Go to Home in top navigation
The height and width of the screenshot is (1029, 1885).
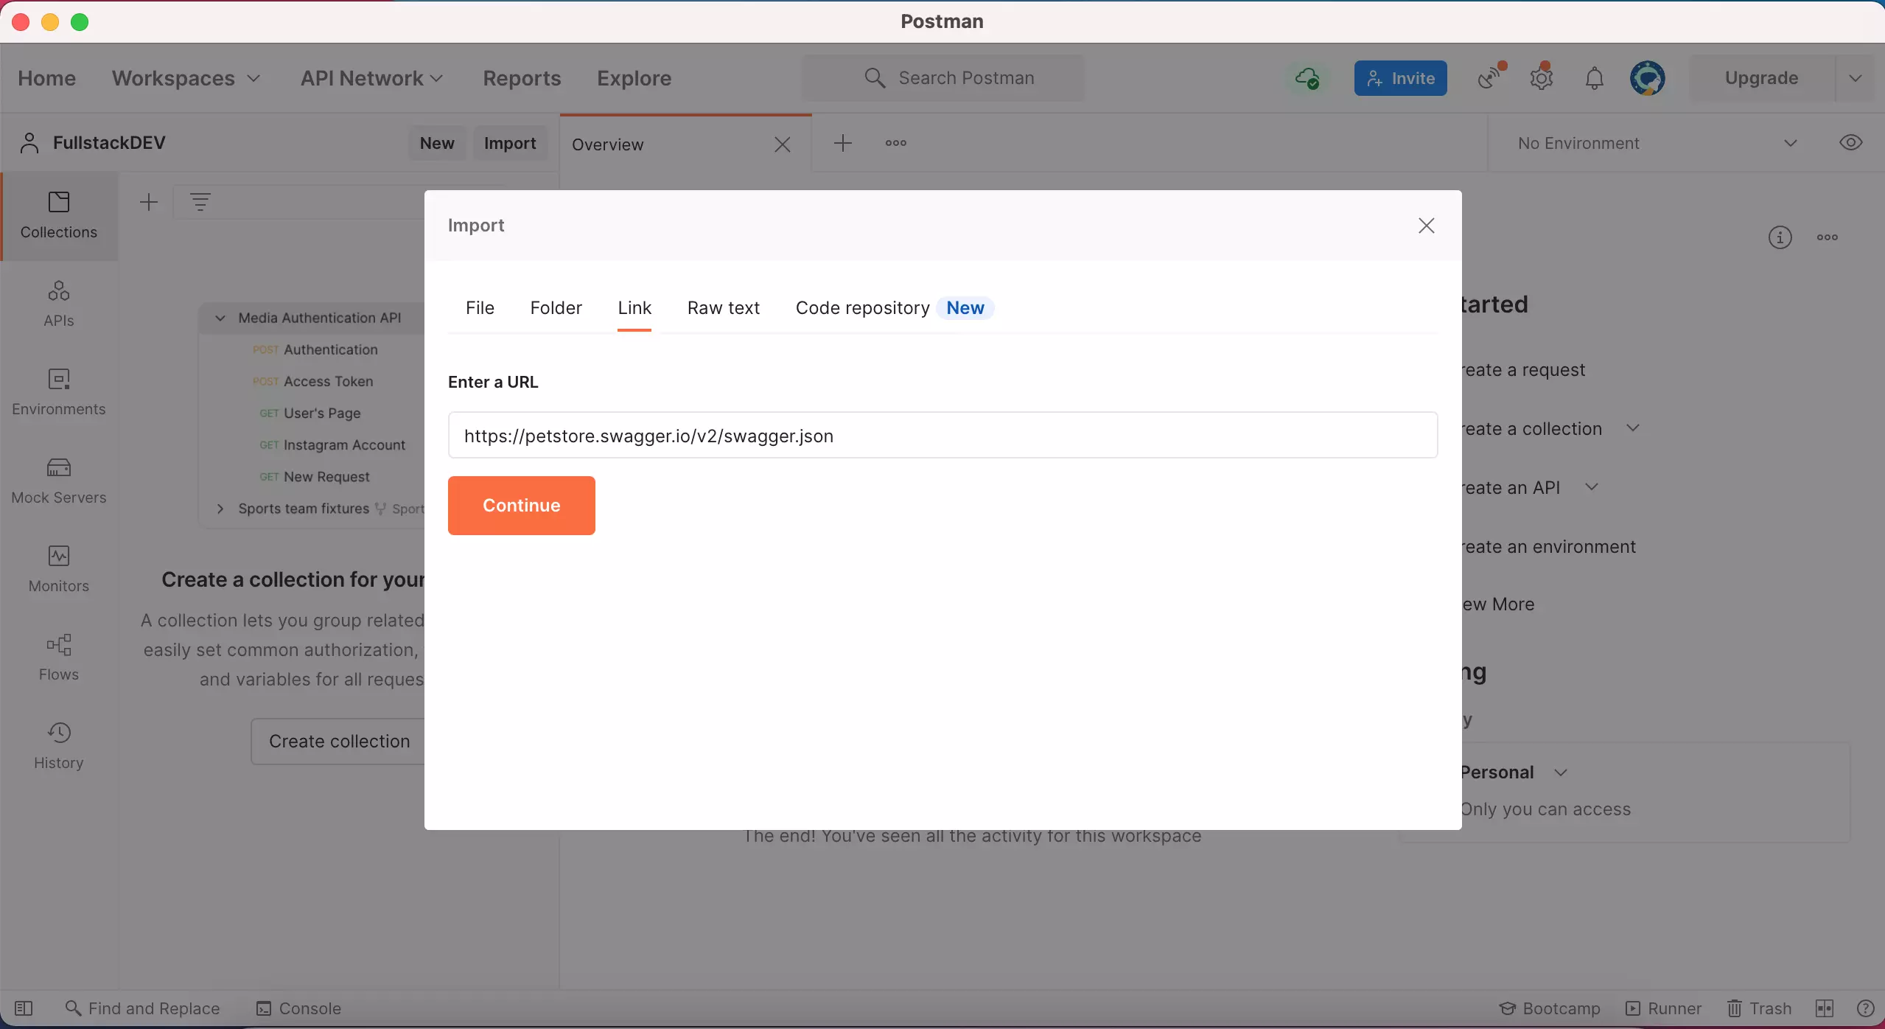point(46,78)
